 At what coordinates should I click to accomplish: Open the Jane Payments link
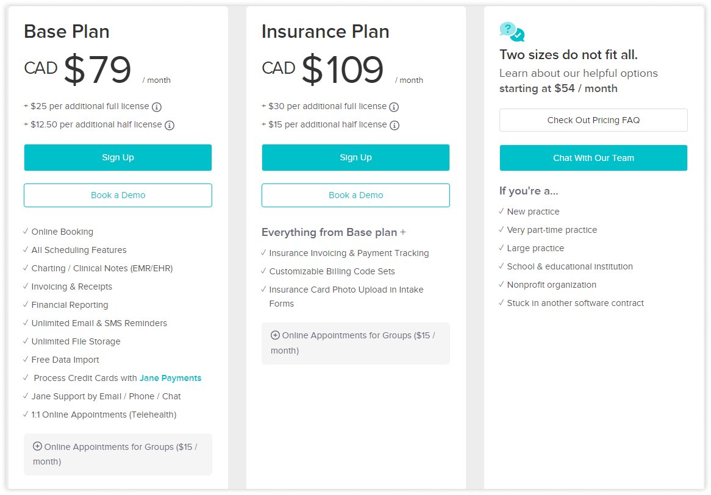coord(170,378)
